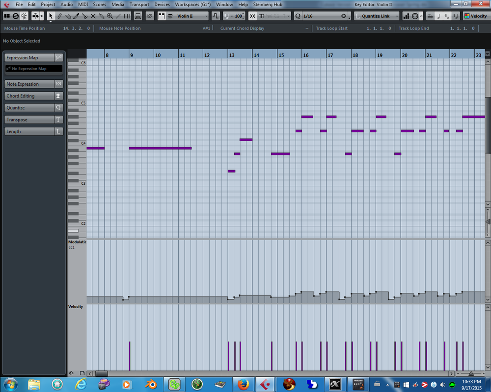Click the vertical zoom slider handle
Image resolution: width=491 pixels, height=392 pixels.
[x=488, y=221]
